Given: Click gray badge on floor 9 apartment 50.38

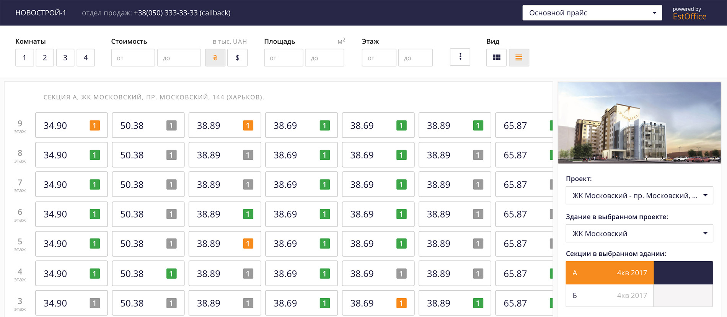Looking at the screenshot, I should (x=171, y=125).
